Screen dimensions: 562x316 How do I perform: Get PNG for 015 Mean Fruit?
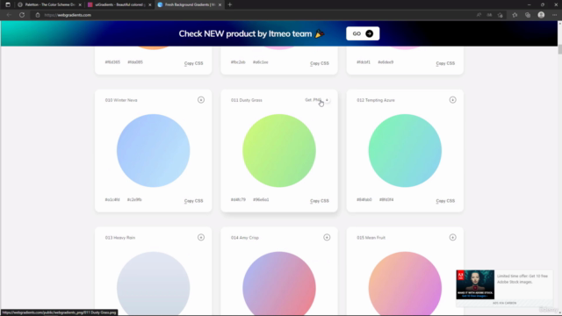point(453,238)
